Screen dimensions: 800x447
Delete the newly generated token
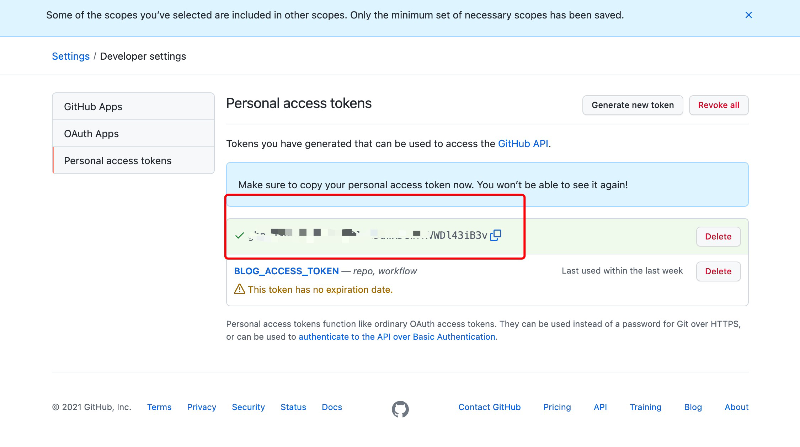pos(718,237)
